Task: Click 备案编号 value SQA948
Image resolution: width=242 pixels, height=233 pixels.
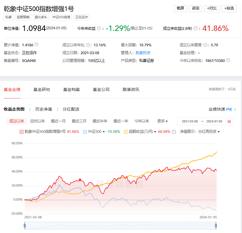Action: pyautogui.click(x=29, y=61)
